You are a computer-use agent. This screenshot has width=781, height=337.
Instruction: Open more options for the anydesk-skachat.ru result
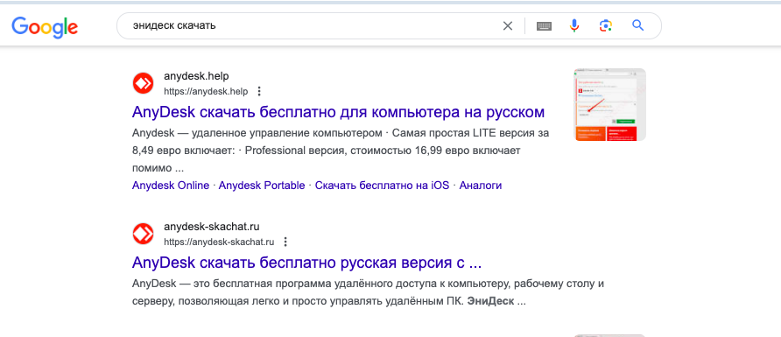[285, 242]
